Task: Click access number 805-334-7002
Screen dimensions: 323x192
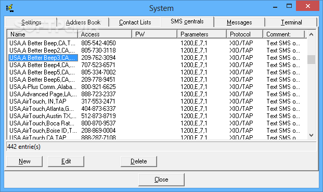Action: 98,72
